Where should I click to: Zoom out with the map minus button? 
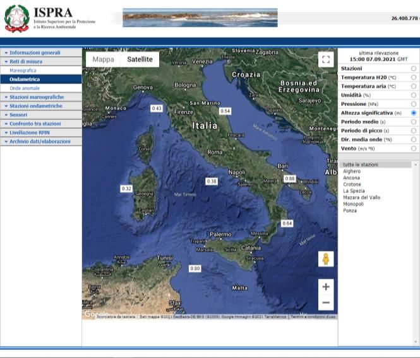coord(326,303)
